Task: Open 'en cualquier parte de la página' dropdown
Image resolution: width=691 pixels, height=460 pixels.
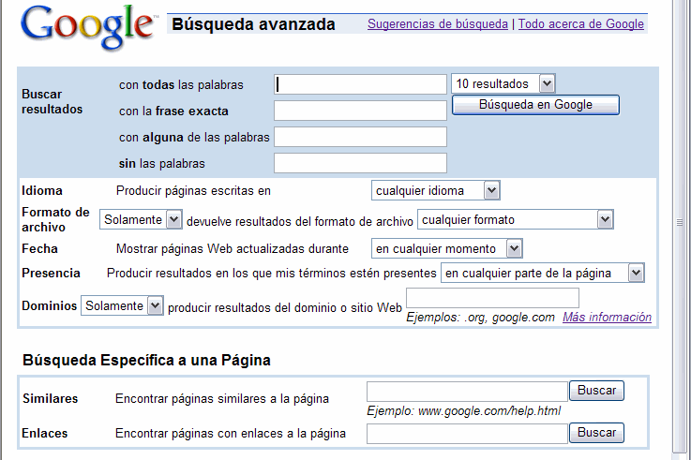Action: (x=543, y=273)
